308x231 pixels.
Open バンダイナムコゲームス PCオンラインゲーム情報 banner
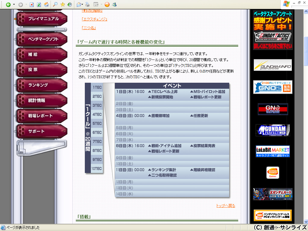click(x=273, y=215)
